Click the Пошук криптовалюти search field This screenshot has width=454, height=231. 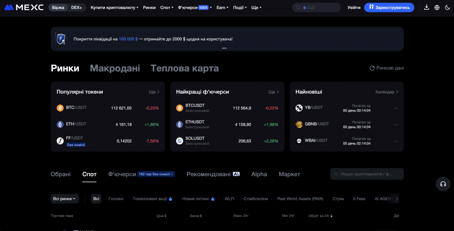(x=367, y=174)
